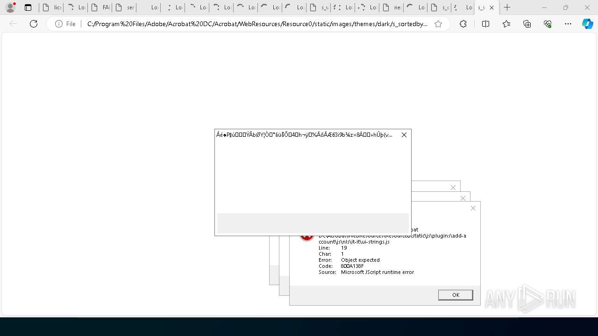Viewport: 598px width, 336px height.
Task: Select error code '800A138F'
Action: 352,266
